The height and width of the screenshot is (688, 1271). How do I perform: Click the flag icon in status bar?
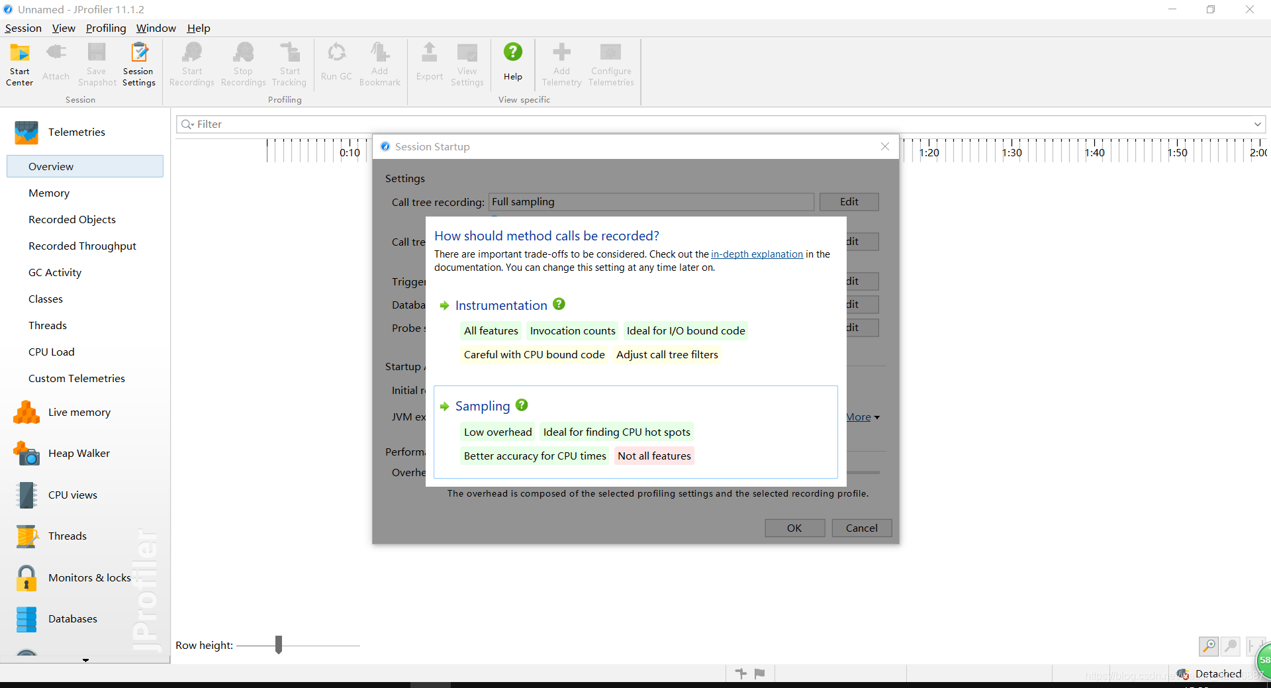point(760,673)
